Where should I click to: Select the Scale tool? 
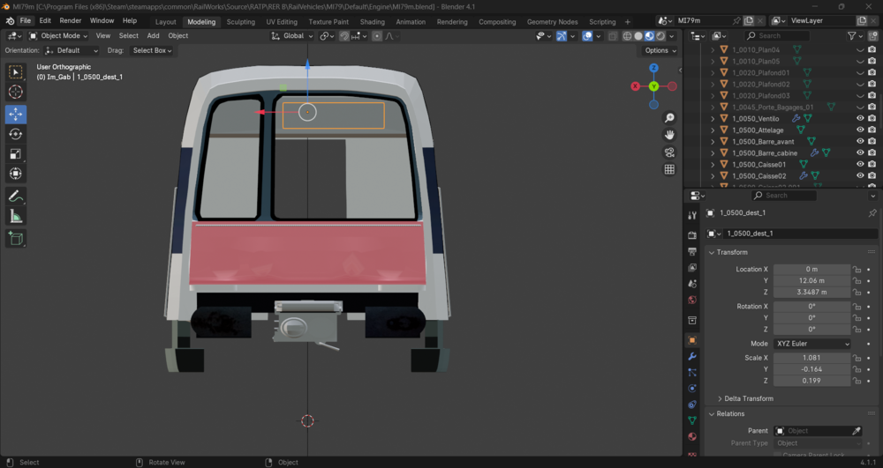pyautogui.click(x=15, y=154)
